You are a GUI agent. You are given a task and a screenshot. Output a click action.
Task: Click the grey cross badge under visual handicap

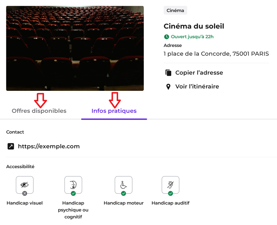click(25, 193)
